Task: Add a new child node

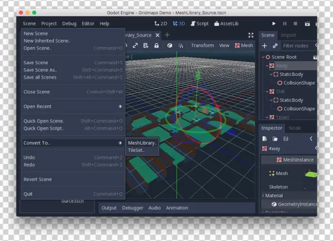Action: point(264,46)
